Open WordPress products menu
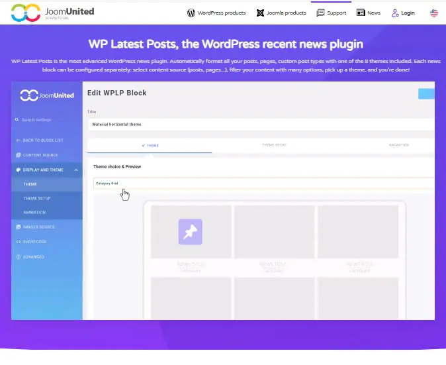This screenshot has width=446, height=365. coord(216,13)
